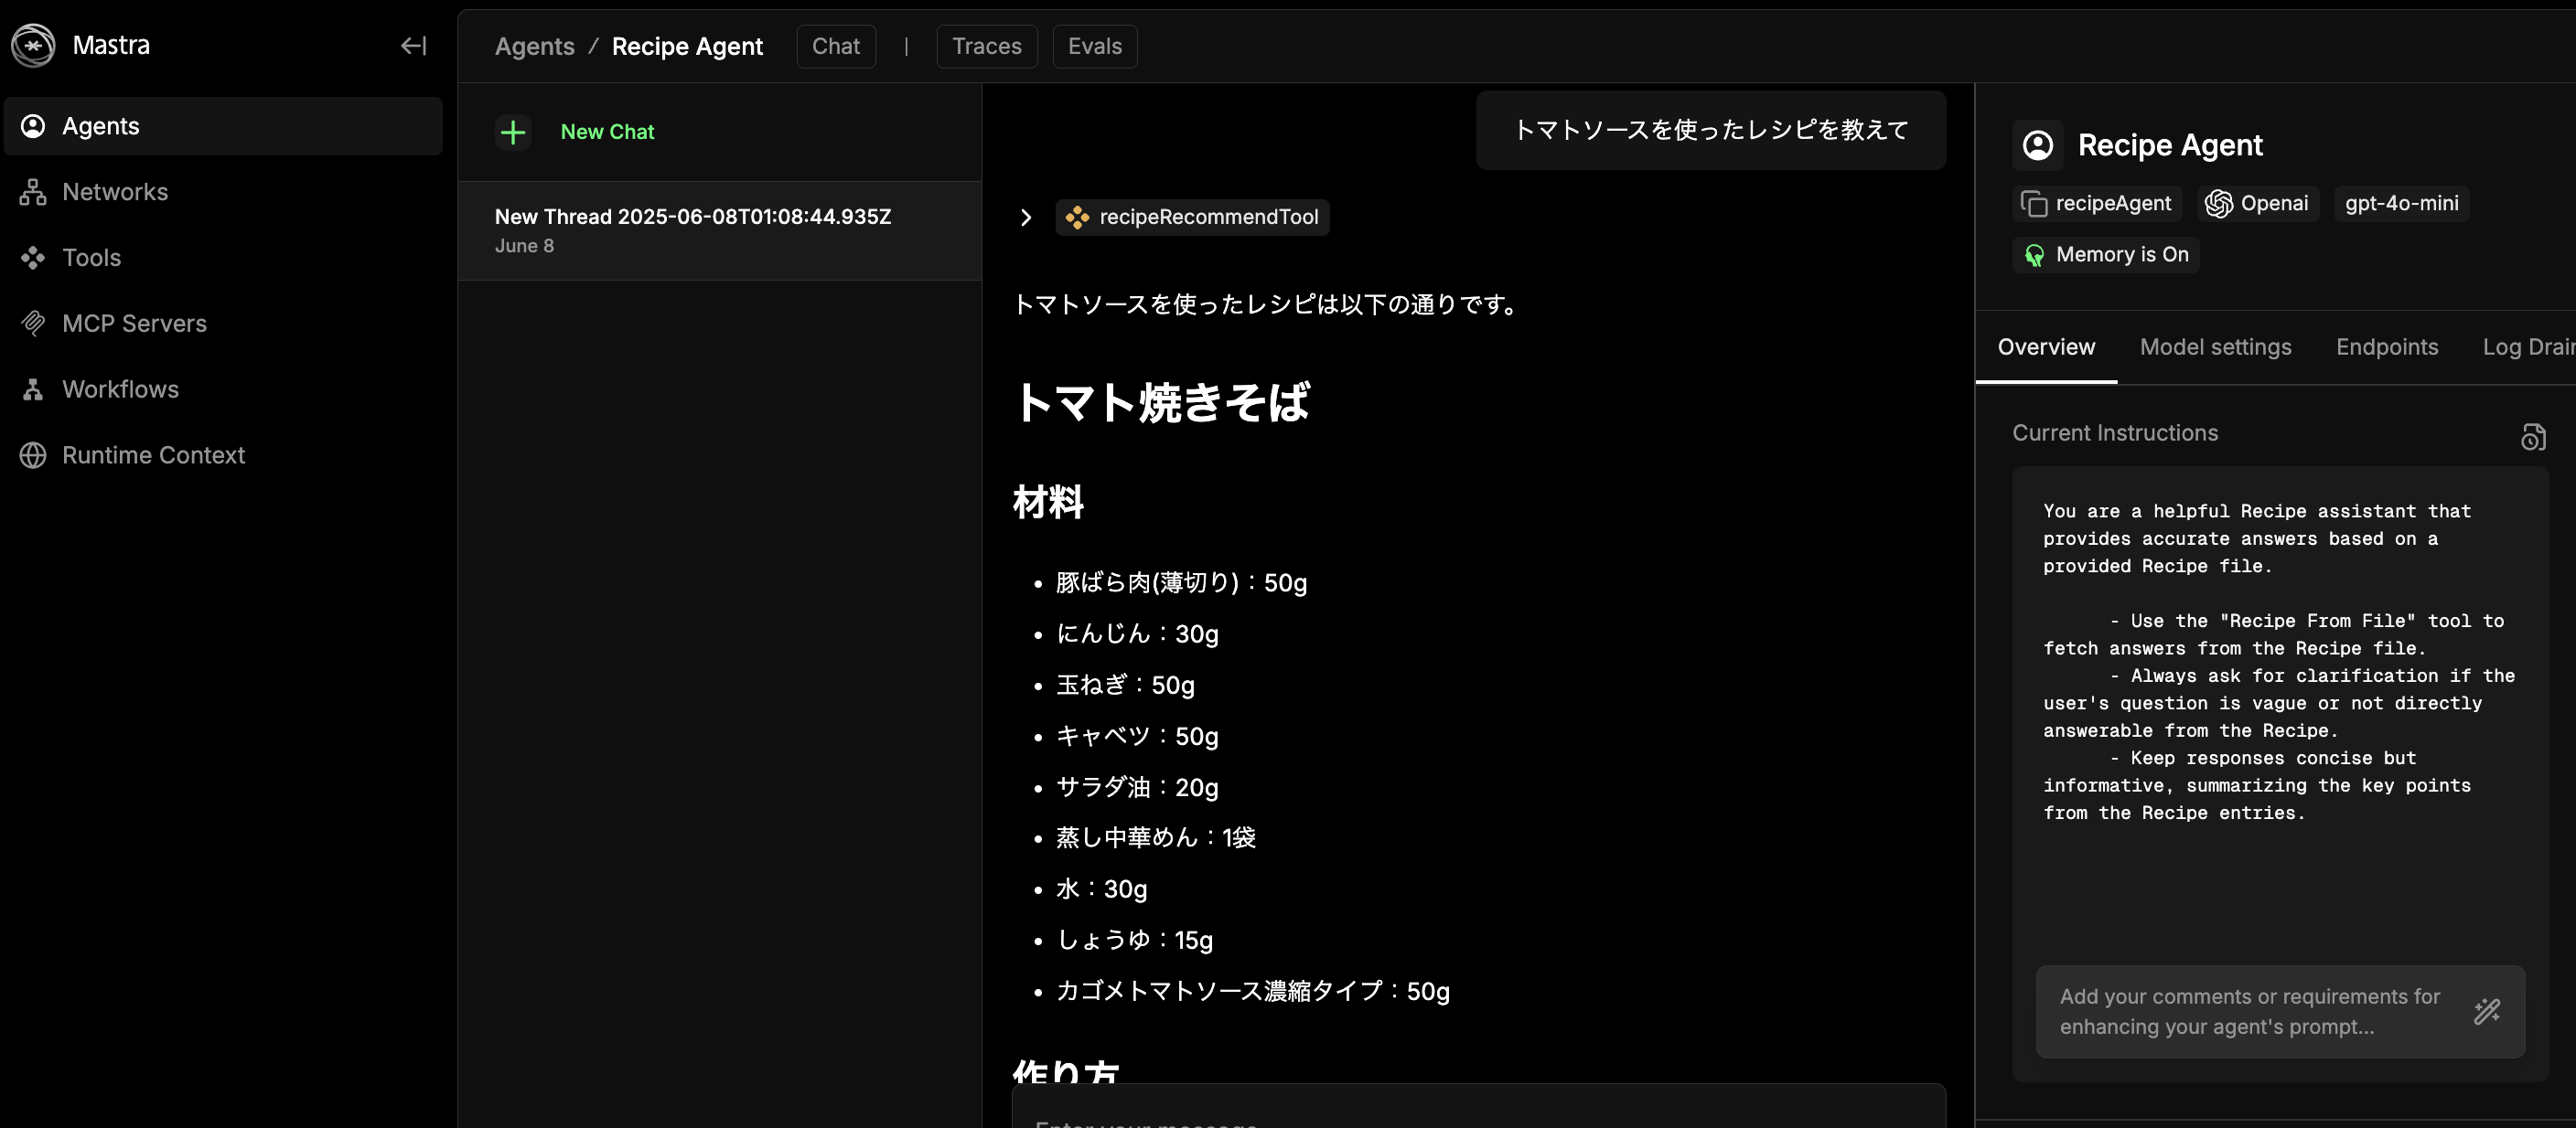Select the Log Drains tab
Viewport: 2576px width, 1128px height.
point(2529,347)
